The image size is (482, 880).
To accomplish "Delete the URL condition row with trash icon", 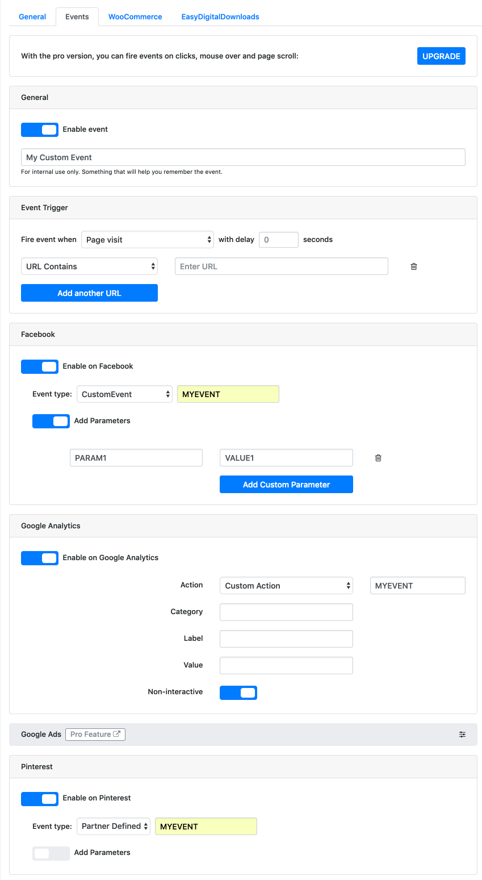I will [414, 266].
